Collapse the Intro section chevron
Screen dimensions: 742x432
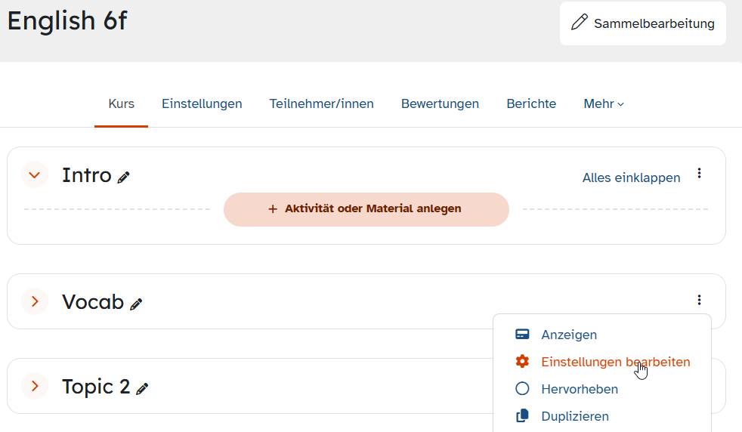(35, 175)
